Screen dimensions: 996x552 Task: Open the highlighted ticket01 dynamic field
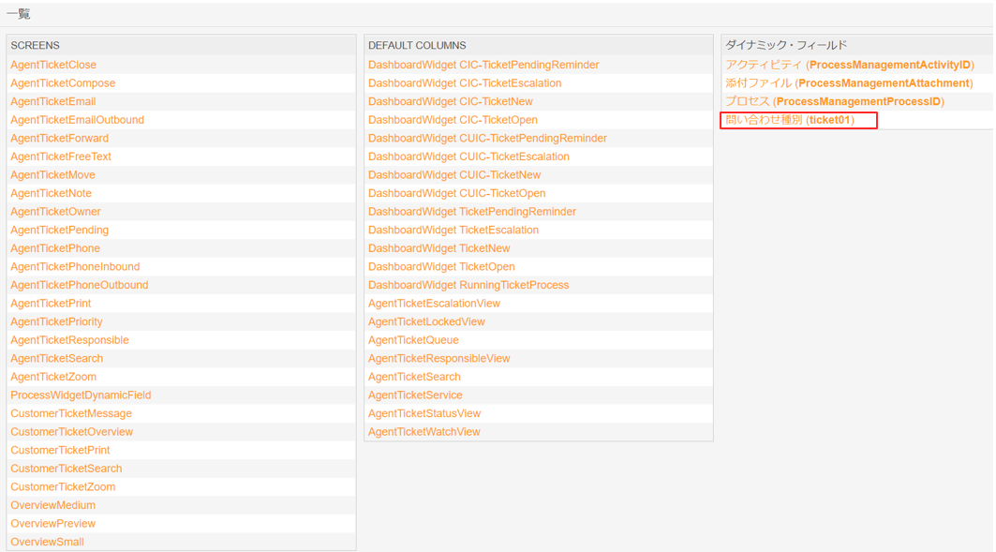790,120
